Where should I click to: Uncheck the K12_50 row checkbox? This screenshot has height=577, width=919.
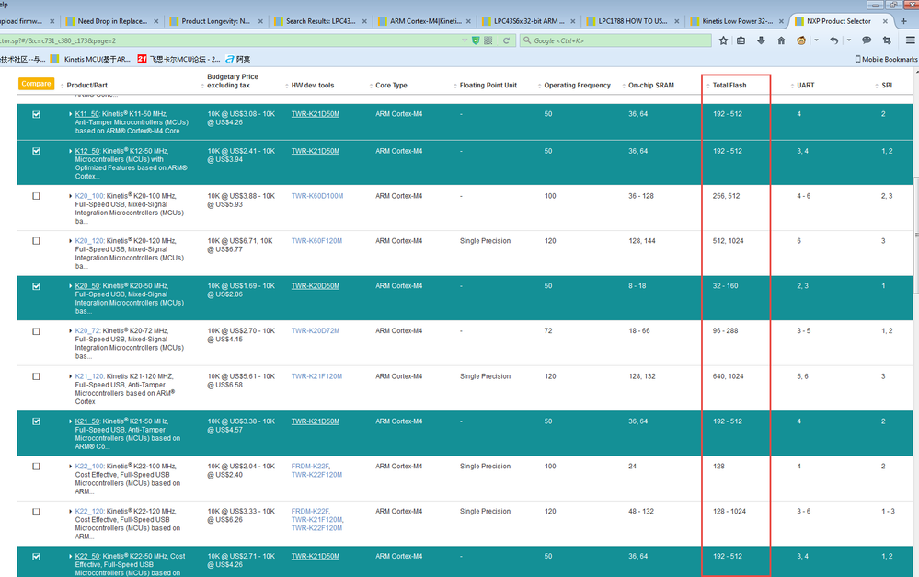[x=37, y=151]
